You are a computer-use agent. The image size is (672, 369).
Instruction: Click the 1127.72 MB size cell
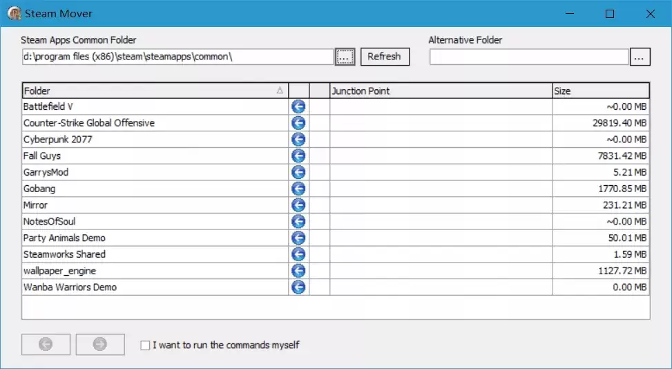point(601,271)
